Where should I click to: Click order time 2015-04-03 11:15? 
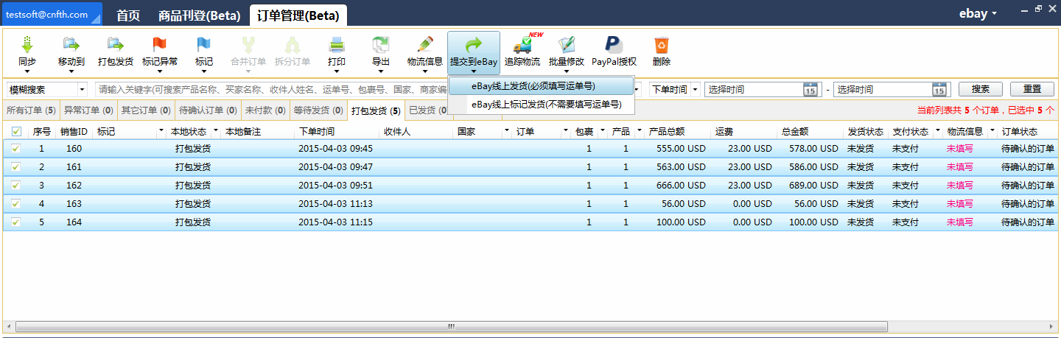[x=335, y=222]
